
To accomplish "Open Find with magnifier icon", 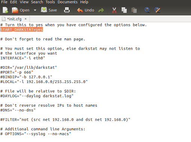I will click(147, 10).
